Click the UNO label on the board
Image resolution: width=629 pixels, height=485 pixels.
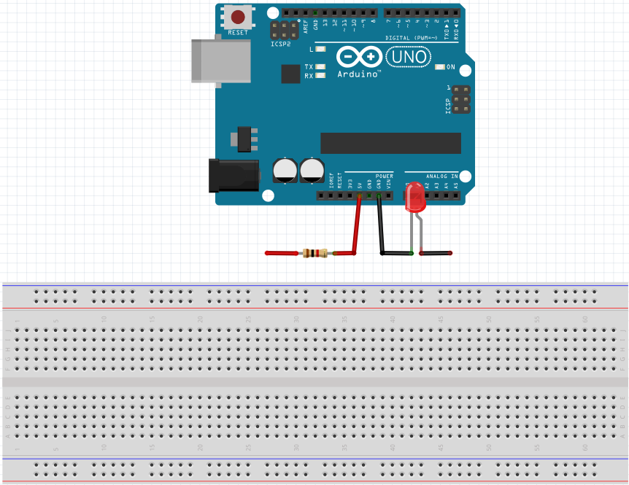click(407, 56)
